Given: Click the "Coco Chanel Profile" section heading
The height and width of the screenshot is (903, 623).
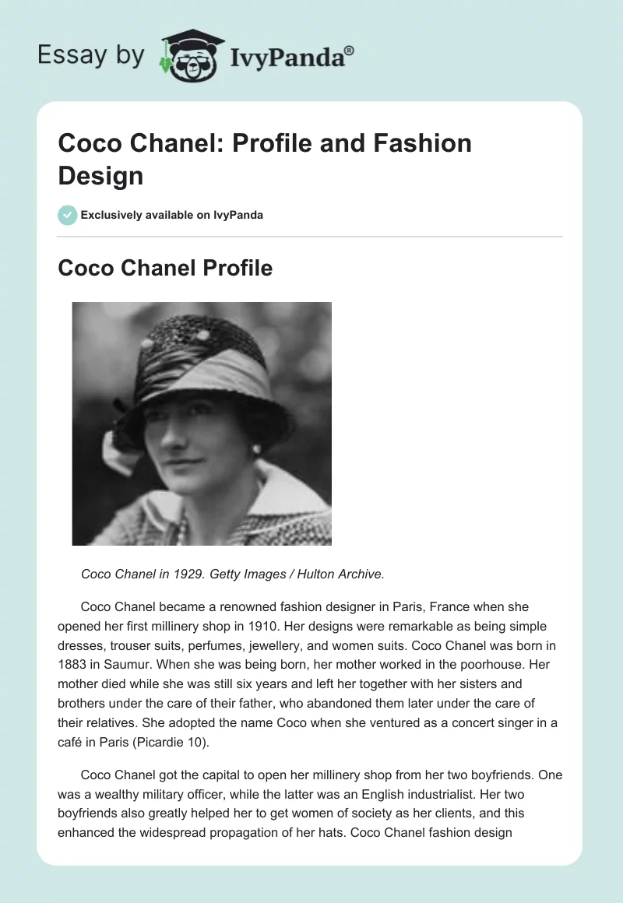Looking at the screenshot, I should click(165, 269).
